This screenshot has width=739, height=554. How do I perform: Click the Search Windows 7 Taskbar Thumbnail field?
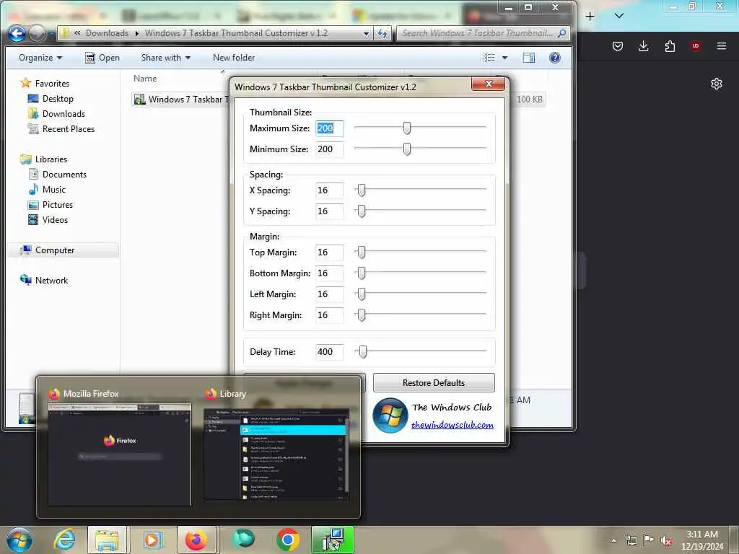coord(483,33)
